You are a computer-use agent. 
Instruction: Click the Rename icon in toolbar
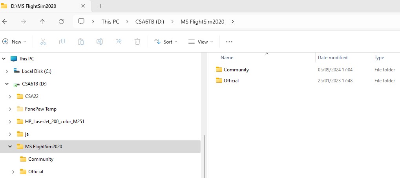(x=100, y=42)
